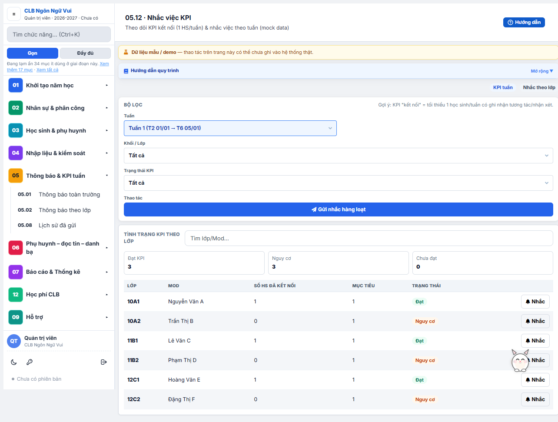
Task: Toggle dark mode moon icon
Action: tap(14, 362)
